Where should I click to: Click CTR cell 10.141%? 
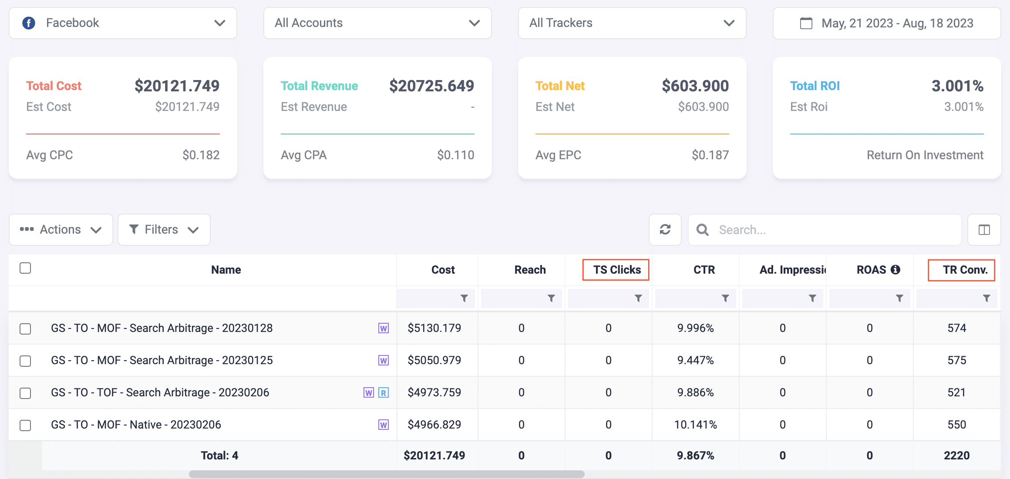click(695, 425)
